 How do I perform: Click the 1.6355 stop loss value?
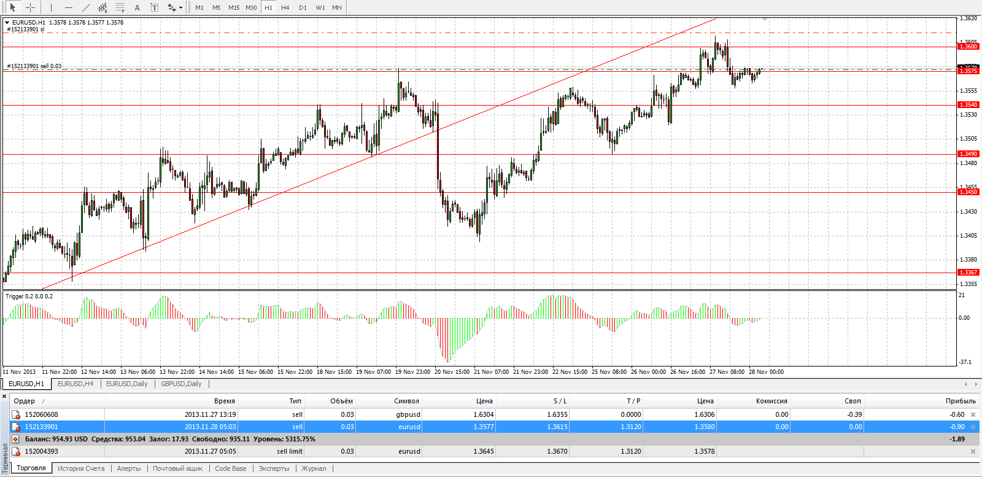coord(557,414)
